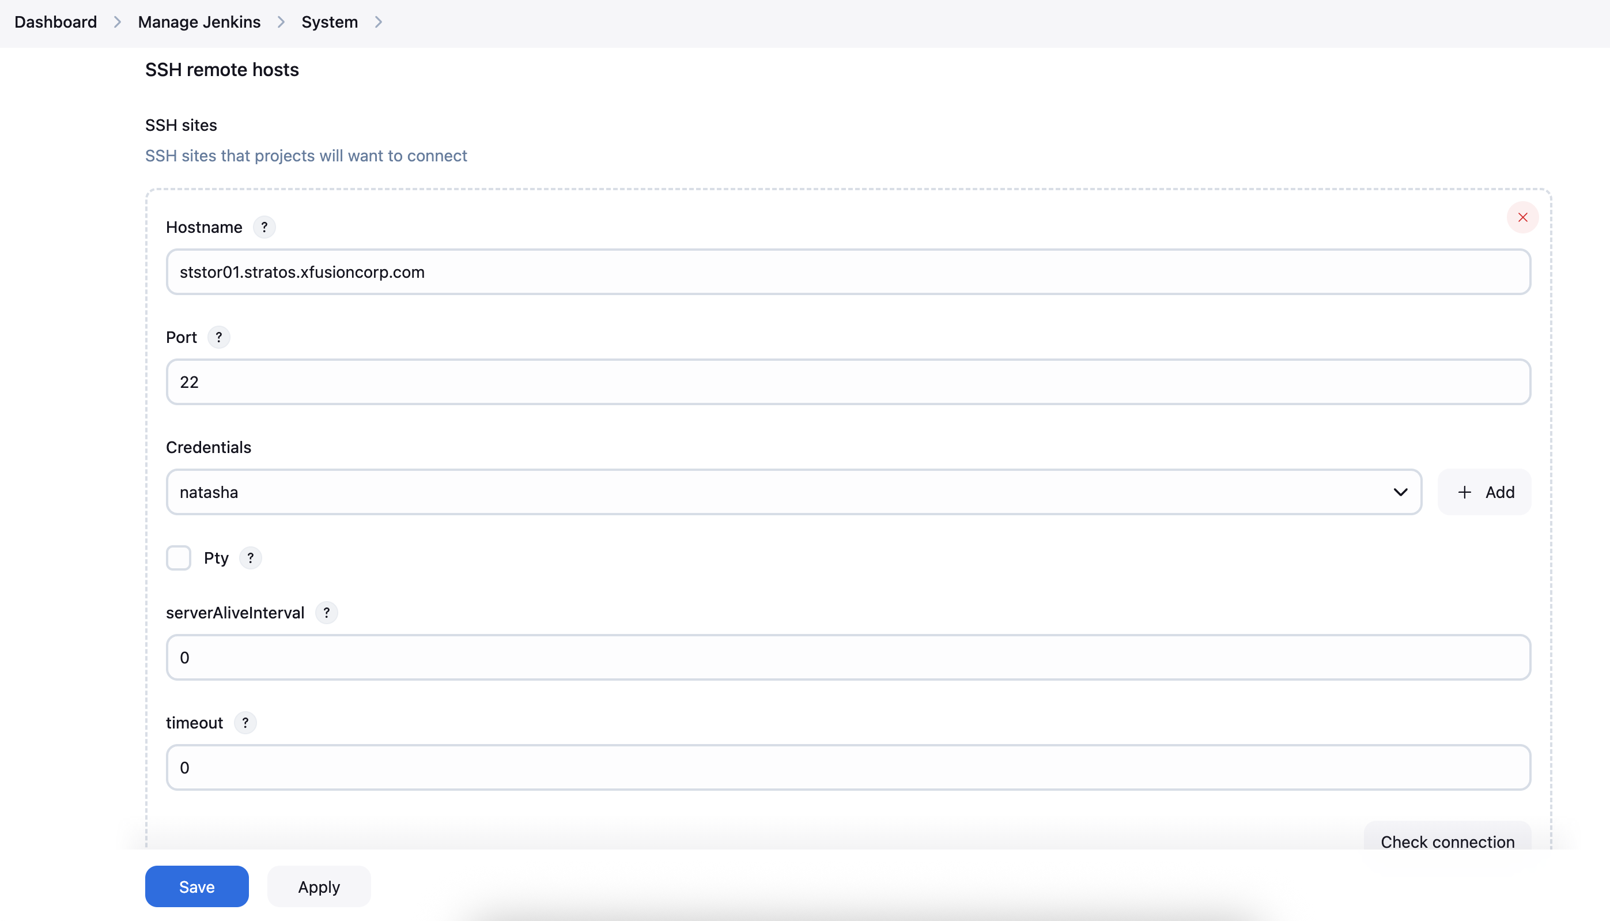Delete this SSH site entry
The width and height of the screenshot is (1610, 921).
coord(1523,218)
